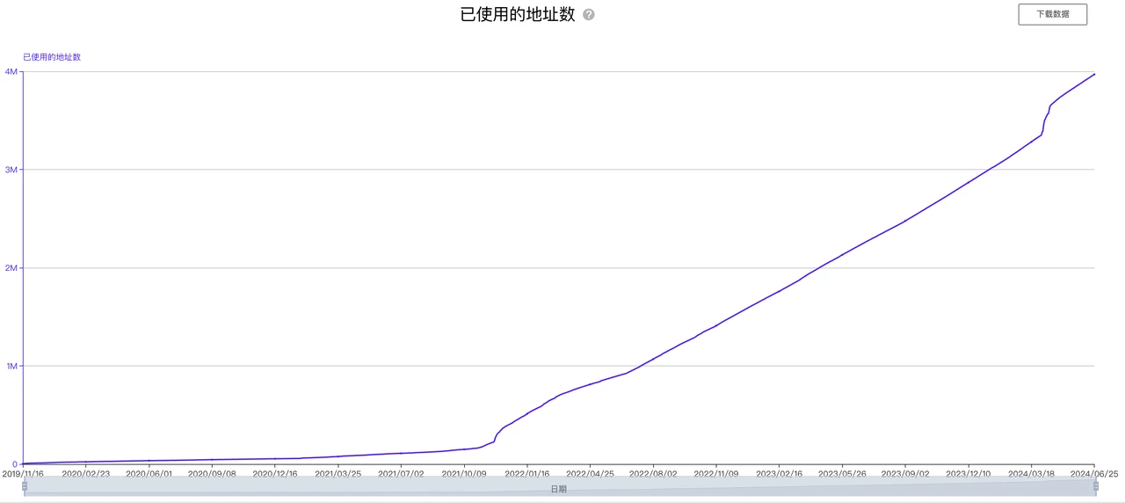Click the large chart title 已使用的地址数
1125x503 pixels.
518,14
